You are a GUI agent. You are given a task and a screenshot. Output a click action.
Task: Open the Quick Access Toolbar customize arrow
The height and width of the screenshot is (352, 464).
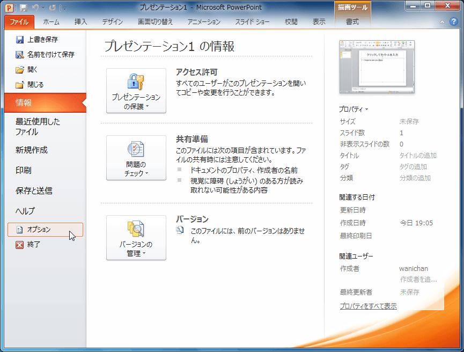64,9
